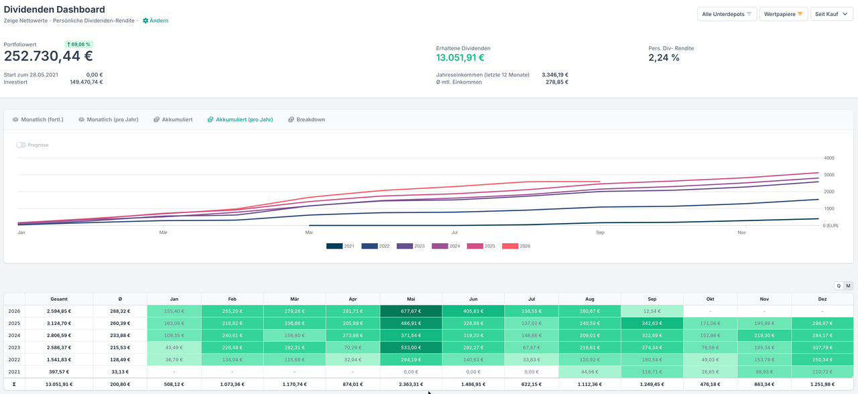Click the Gesamt column header
Image resolution: width=858 pixels, height=394 pixels.
coord(59,299)
